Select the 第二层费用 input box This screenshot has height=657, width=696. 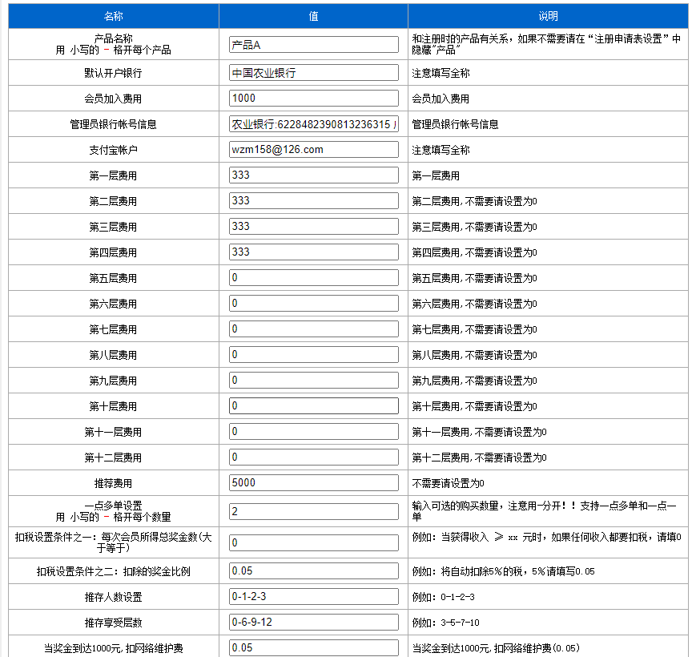(x=313, y=201)
